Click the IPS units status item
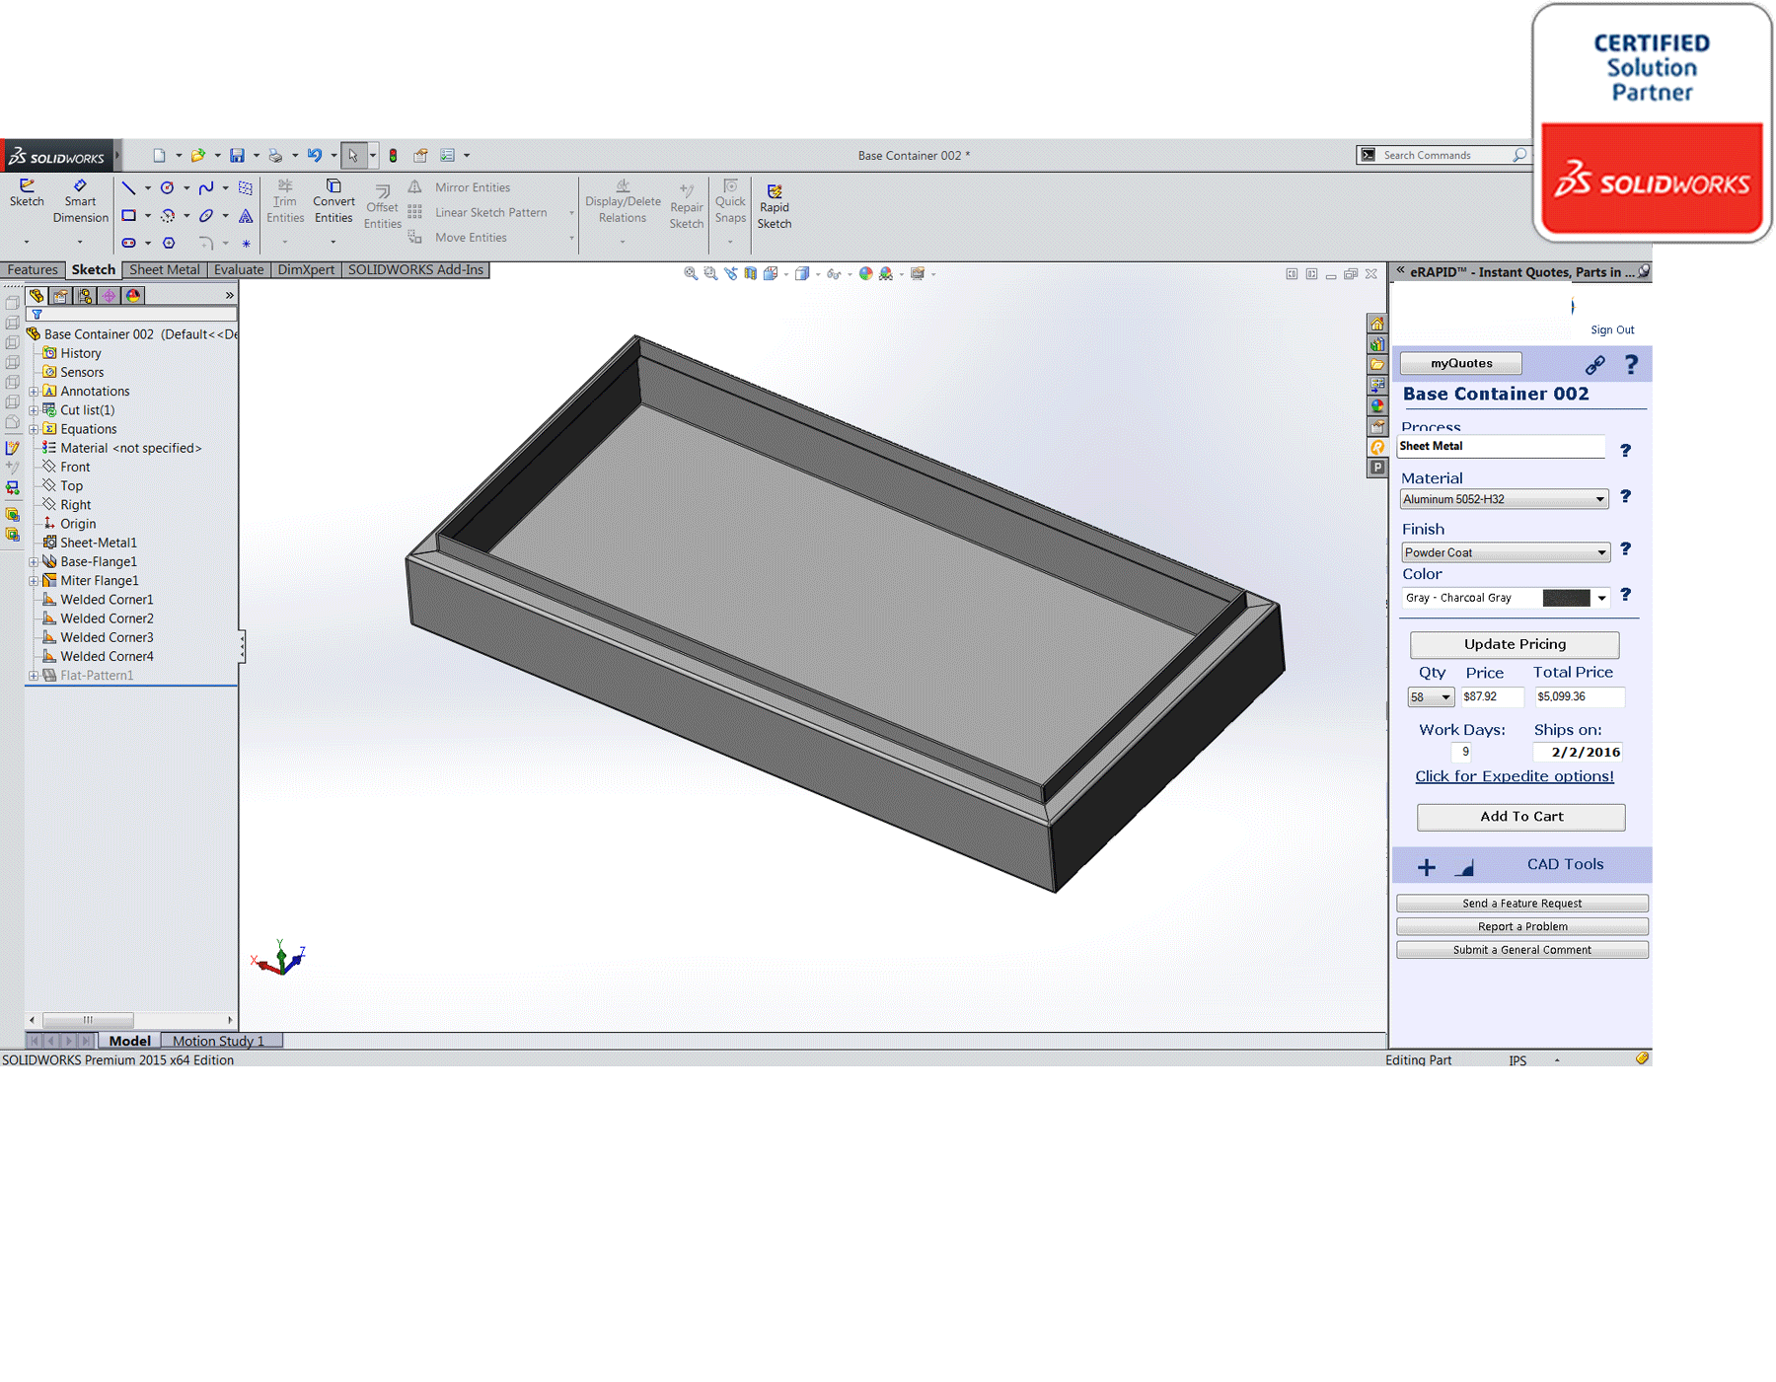Screen dimensions: 1776x1382 1517,1060
